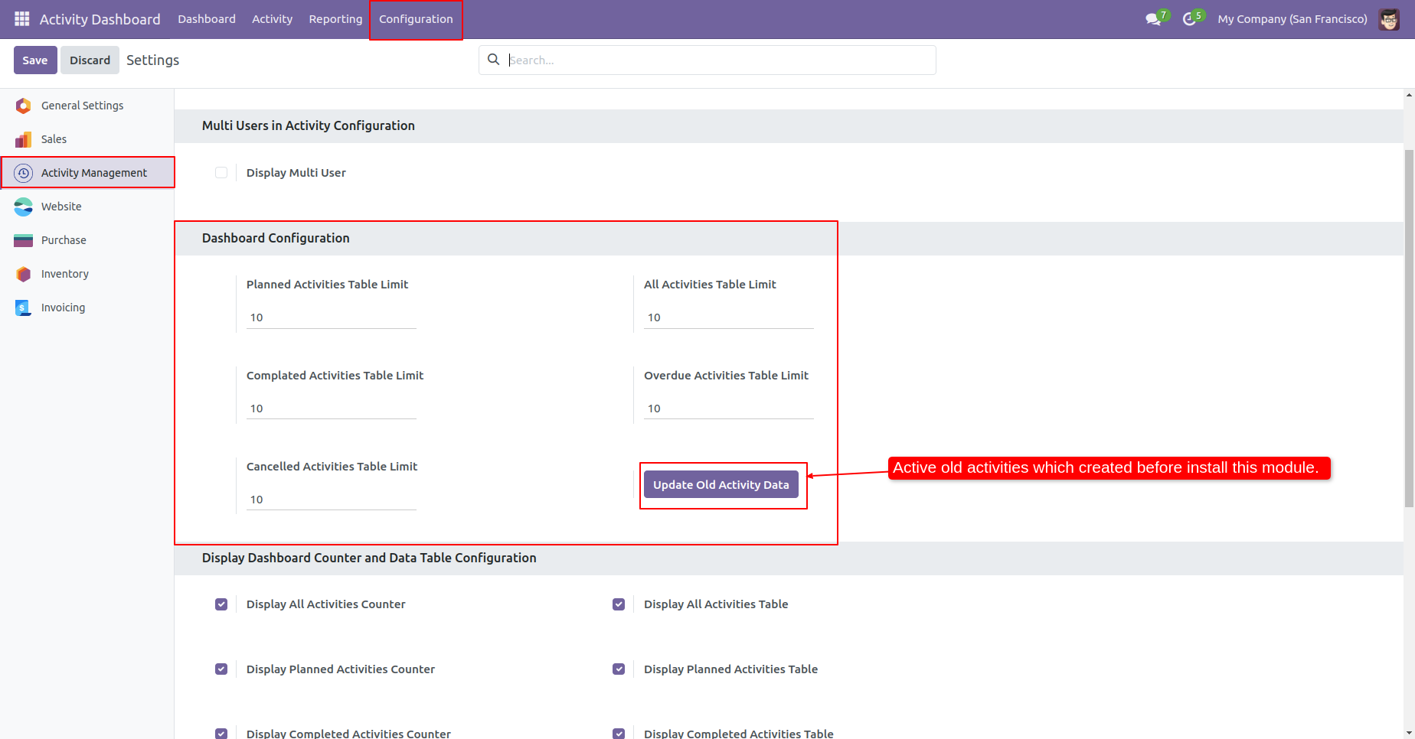Edit Overdue Activities Table Limit value
The height and width of the screenshot is (739, 1415).
pos(729,409)
